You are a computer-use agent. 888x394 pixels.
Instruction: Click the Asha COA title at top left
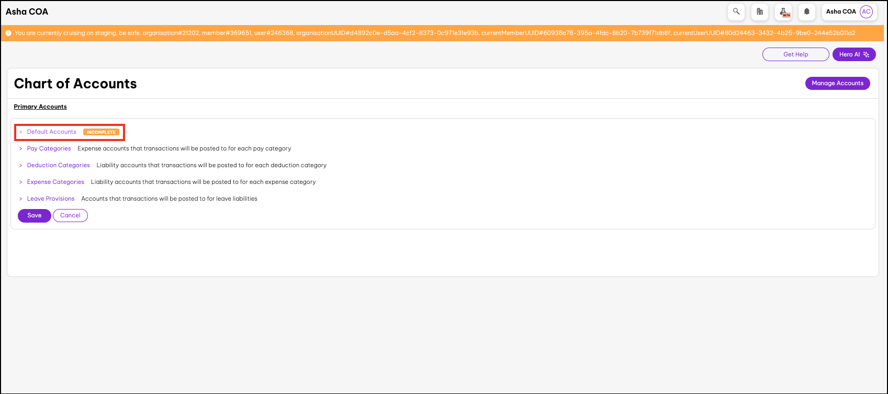point(27,11)
